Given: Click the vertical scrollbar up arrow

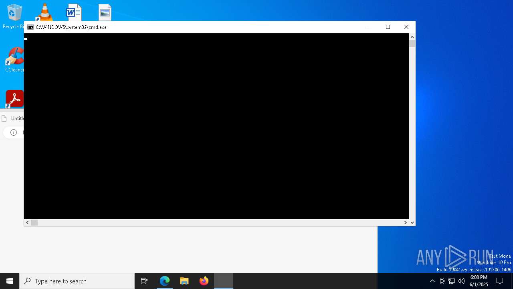Looking at the screenshot, I should (x=412, y=37).
